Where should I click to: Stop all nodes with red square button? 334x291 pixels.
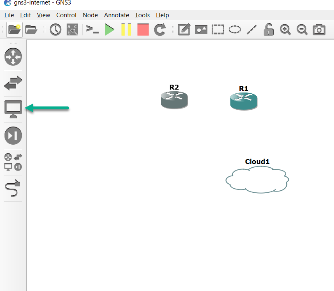[x=143, y=30]
